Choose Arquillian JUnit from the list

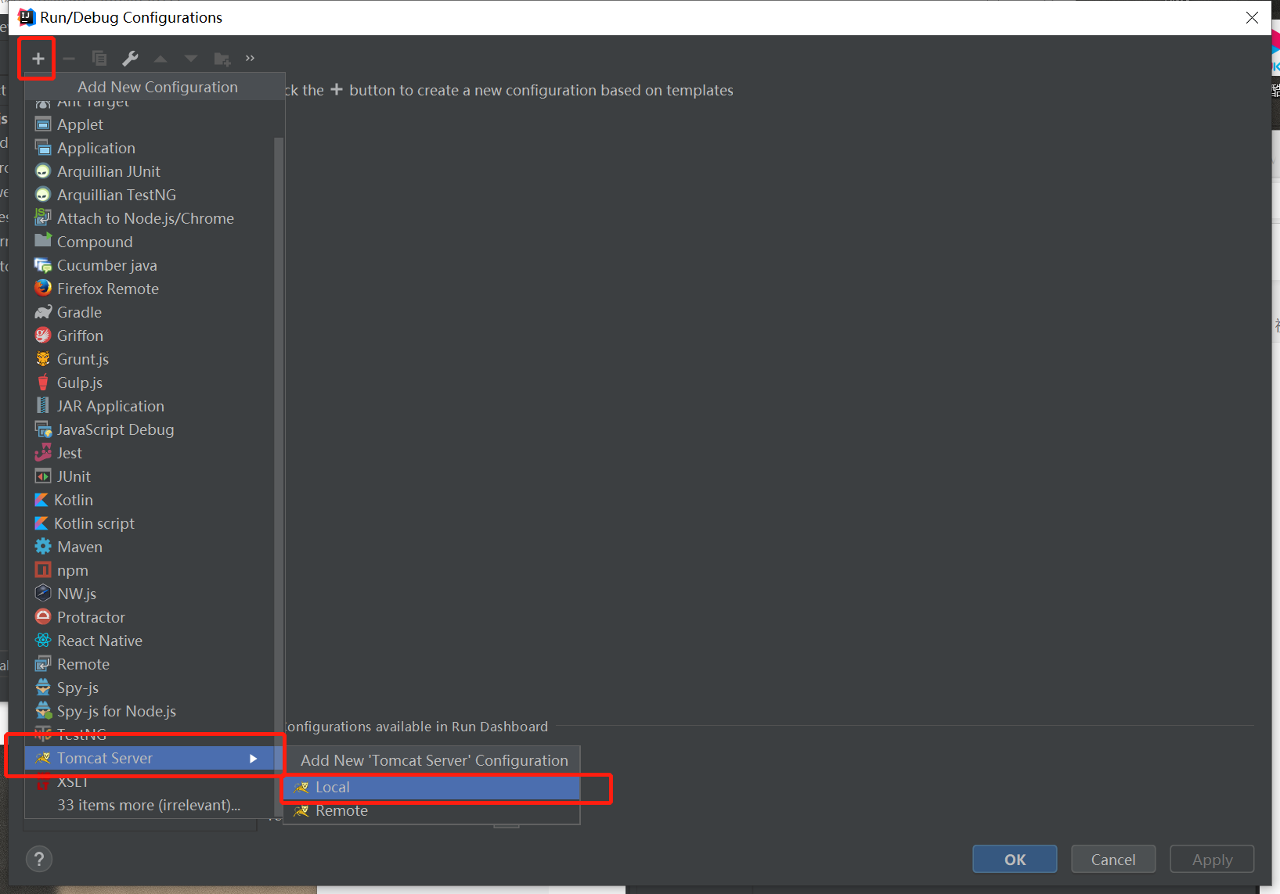tap(149, 171)
